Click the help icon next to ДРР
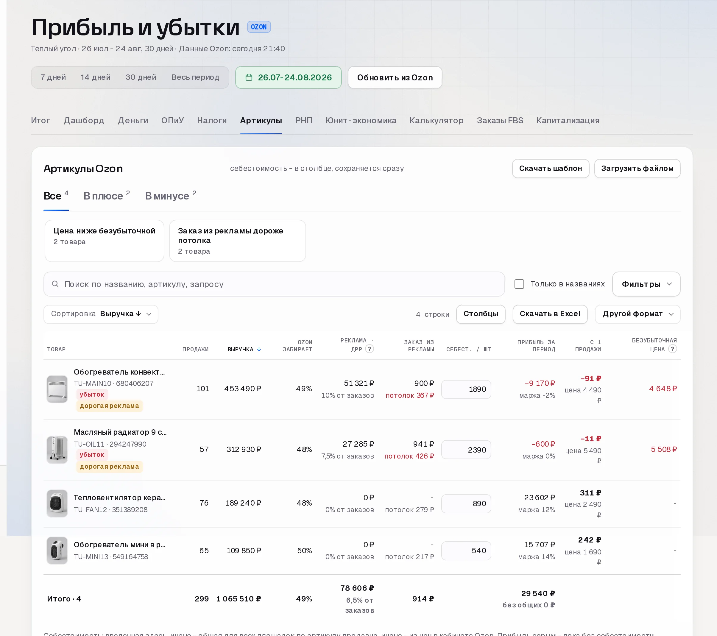This screenshot has height=636, width=717. [370, 349]
